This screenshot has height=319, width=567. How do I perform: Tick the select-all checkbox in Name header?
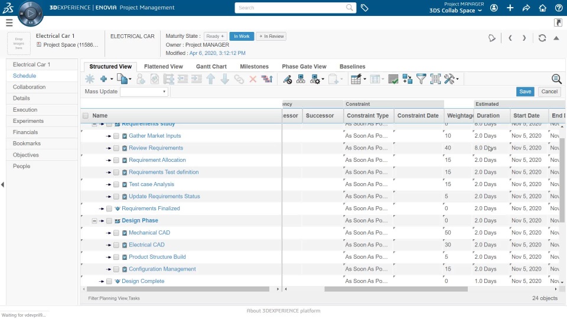[86, 116]
